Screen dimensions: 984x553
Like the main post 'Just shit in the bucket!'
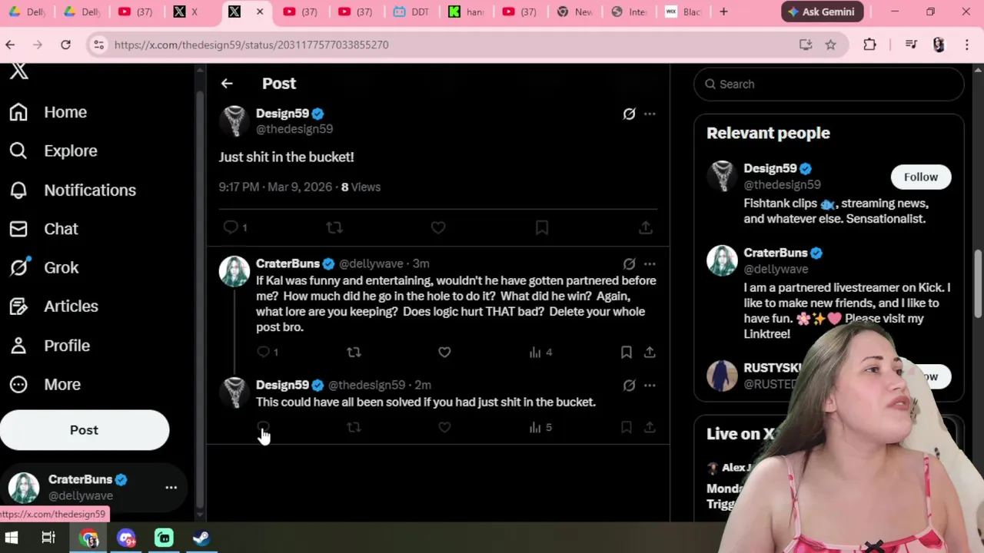(x=438, y=227)
